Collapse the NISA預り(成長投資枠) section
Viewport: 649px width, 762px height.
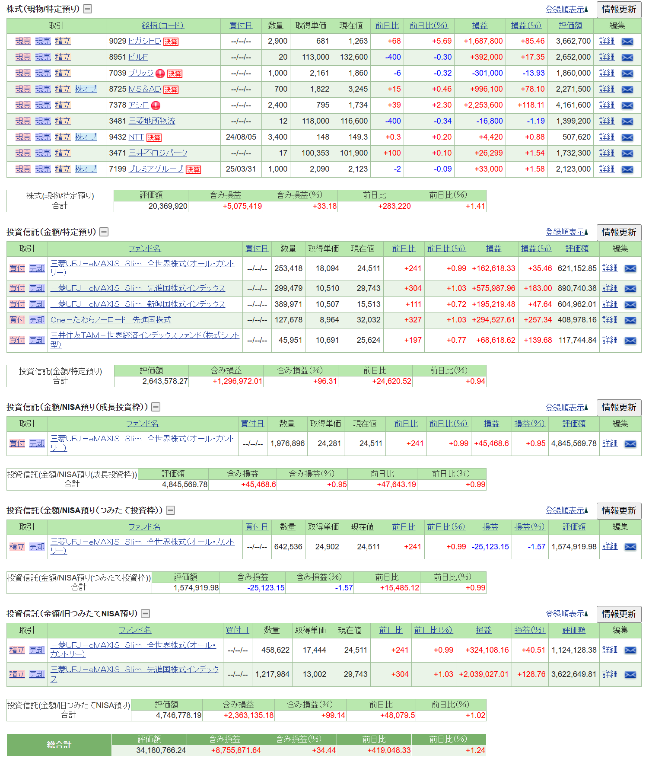(x=156, y=407)
